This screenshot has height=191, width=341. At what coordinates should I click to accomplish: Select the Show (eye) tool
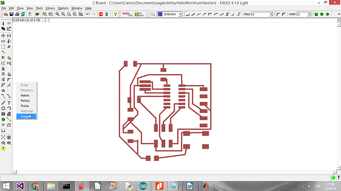tap(9, 23)
